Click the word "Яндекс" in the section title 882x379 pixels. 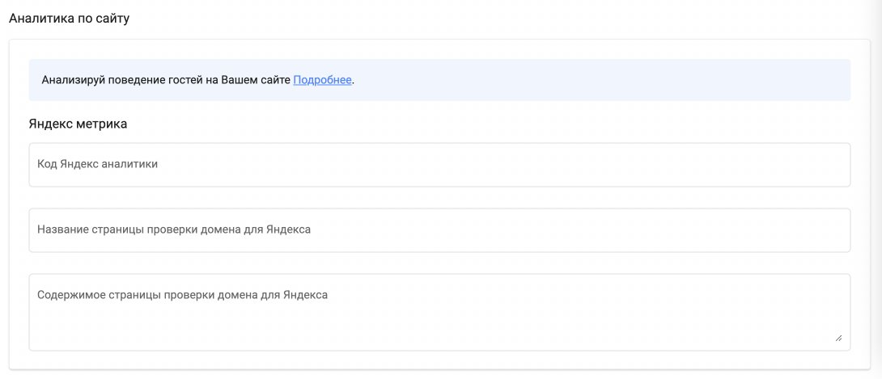(x=53, y=124)
